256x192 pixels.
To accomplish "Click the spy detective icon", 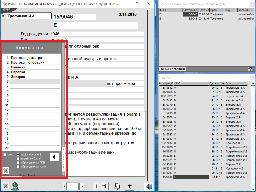I will (x=16, y=186).
